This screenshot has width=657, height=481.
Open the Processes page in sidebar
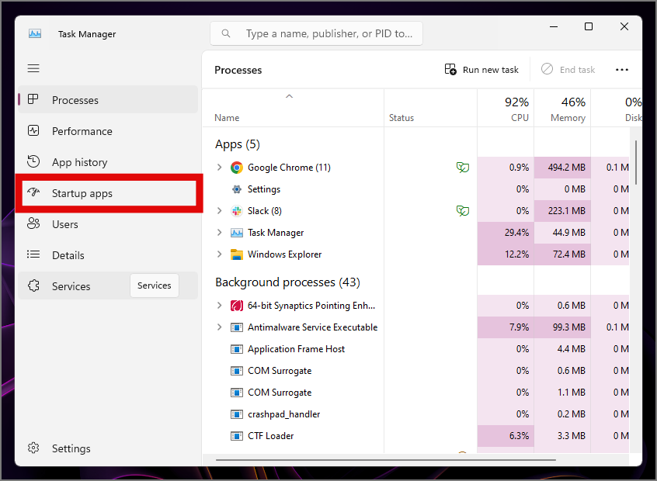click(x=108, y=99)
